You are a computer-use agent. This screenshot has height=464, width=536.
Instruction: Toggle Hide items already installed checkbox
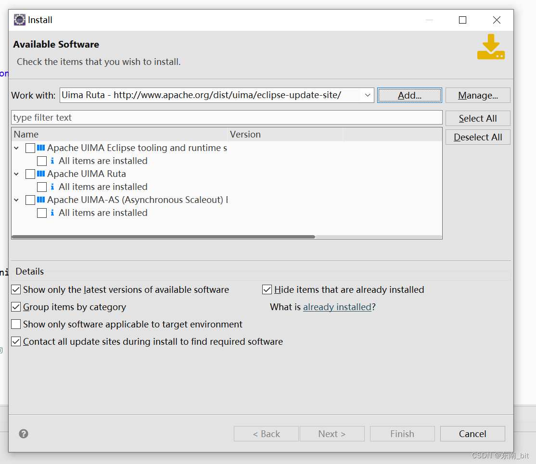(x=267, y=289)
